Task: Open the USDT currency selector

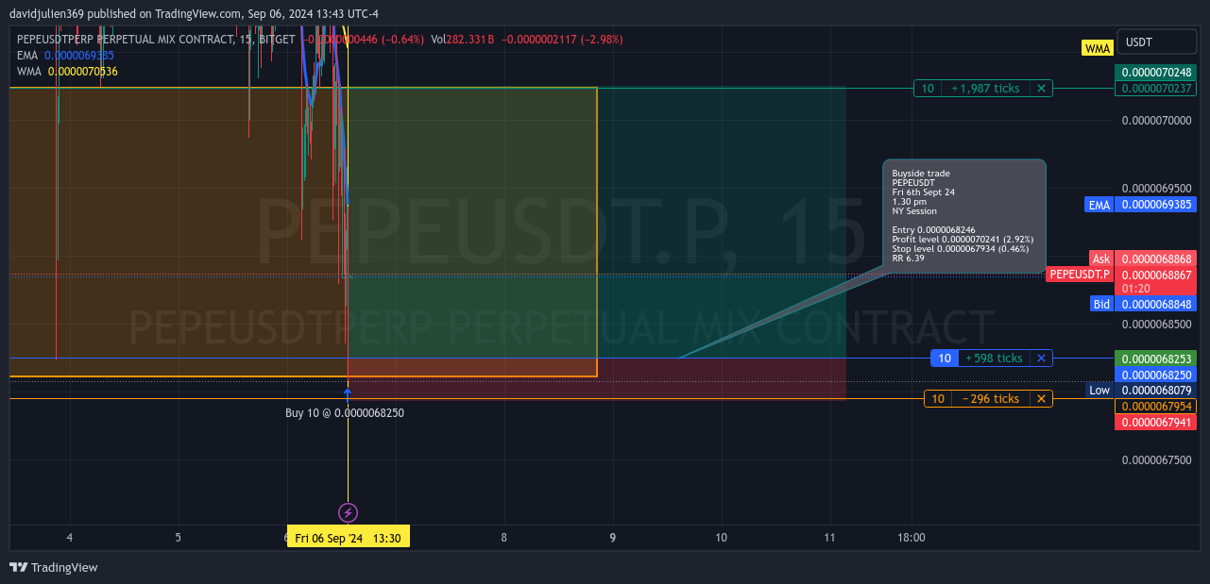Action: (1157, 42)
